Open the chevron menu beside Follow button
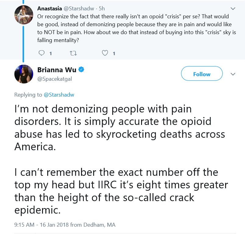245x234 pixels. 233,74
